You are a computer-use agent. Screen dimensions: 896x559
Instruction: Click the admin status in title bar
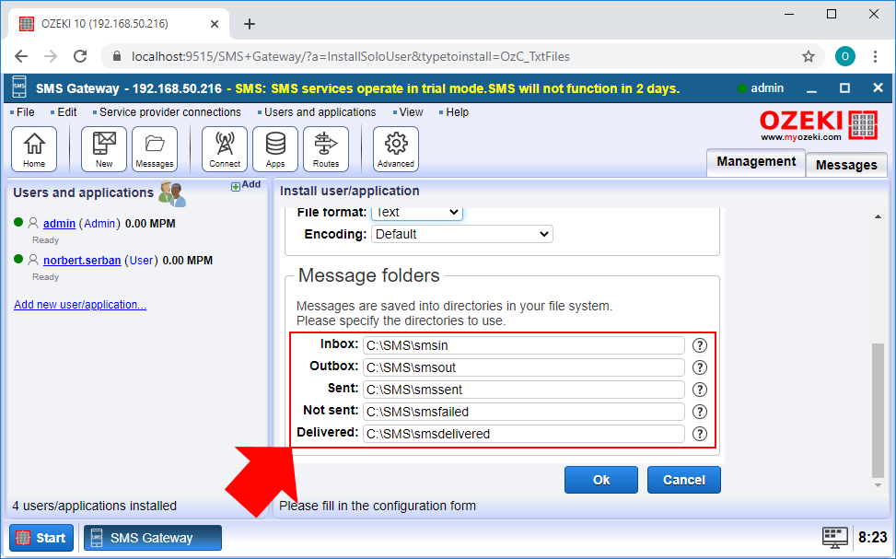click(x=761, y=88)
